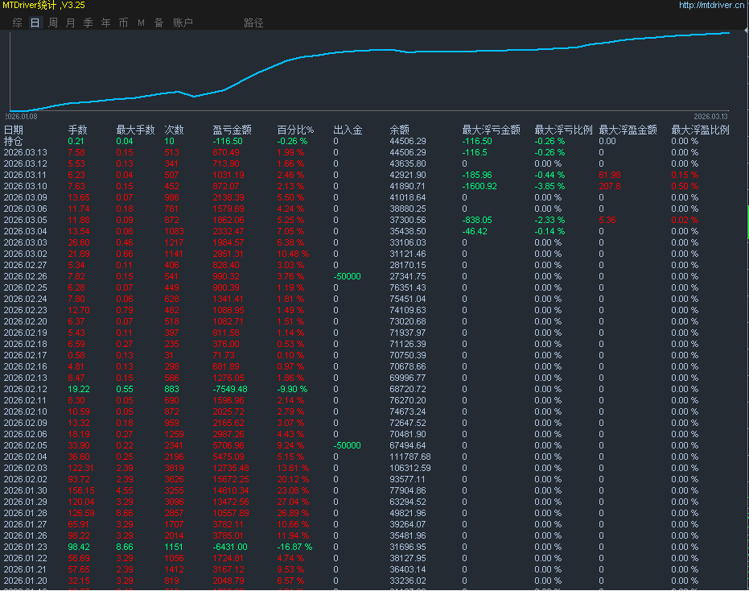Open the 月 monthly statistics view
Screen dimensions: 749x591
tap(70, 23)
